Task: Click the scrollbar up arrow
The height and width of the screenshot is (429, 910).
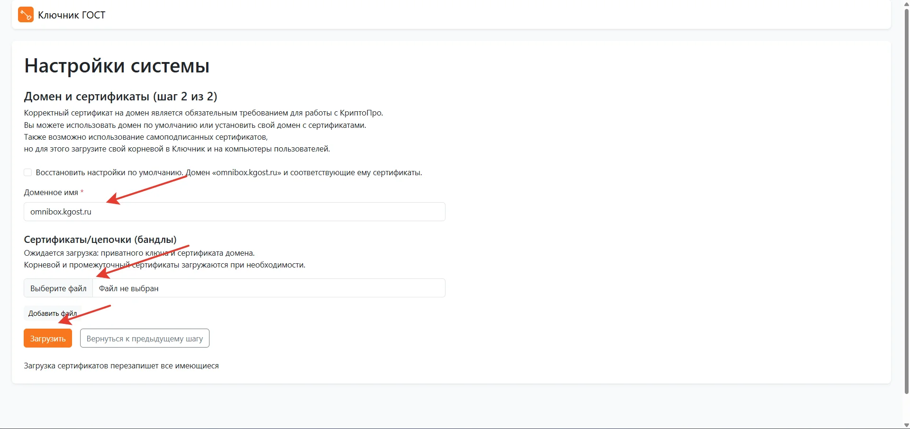Action: click(906, 4)
